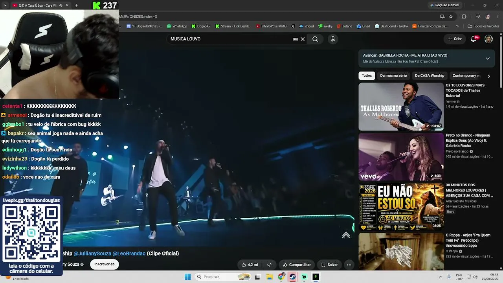The height and width of the screenshot is (283, 503).
Task: Open the iCloud bookmark
Action: (307, 26)
